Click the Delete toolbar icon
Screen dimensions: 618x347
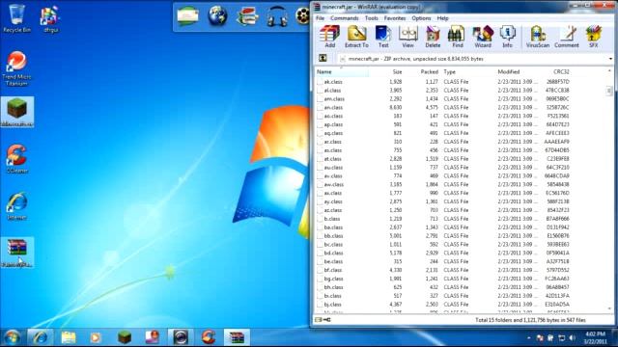[x=433, y=37]
